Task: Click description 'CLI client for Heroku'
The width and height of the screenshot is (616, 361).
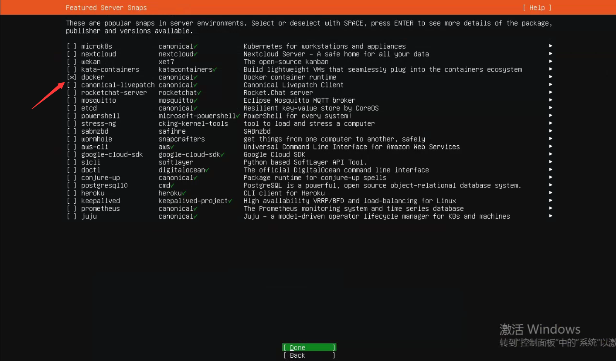Action: pyautogui.click(x=284, y=193)
